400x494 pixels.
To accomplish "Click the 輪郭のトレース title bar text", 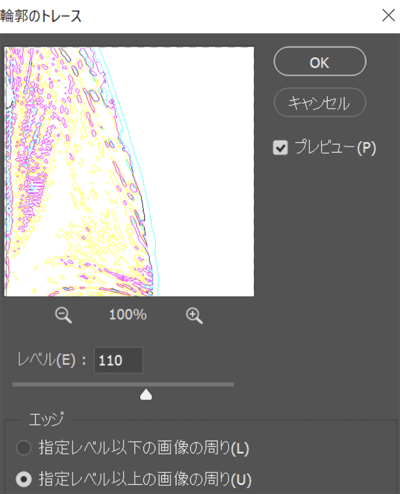I will pos(41,16).
